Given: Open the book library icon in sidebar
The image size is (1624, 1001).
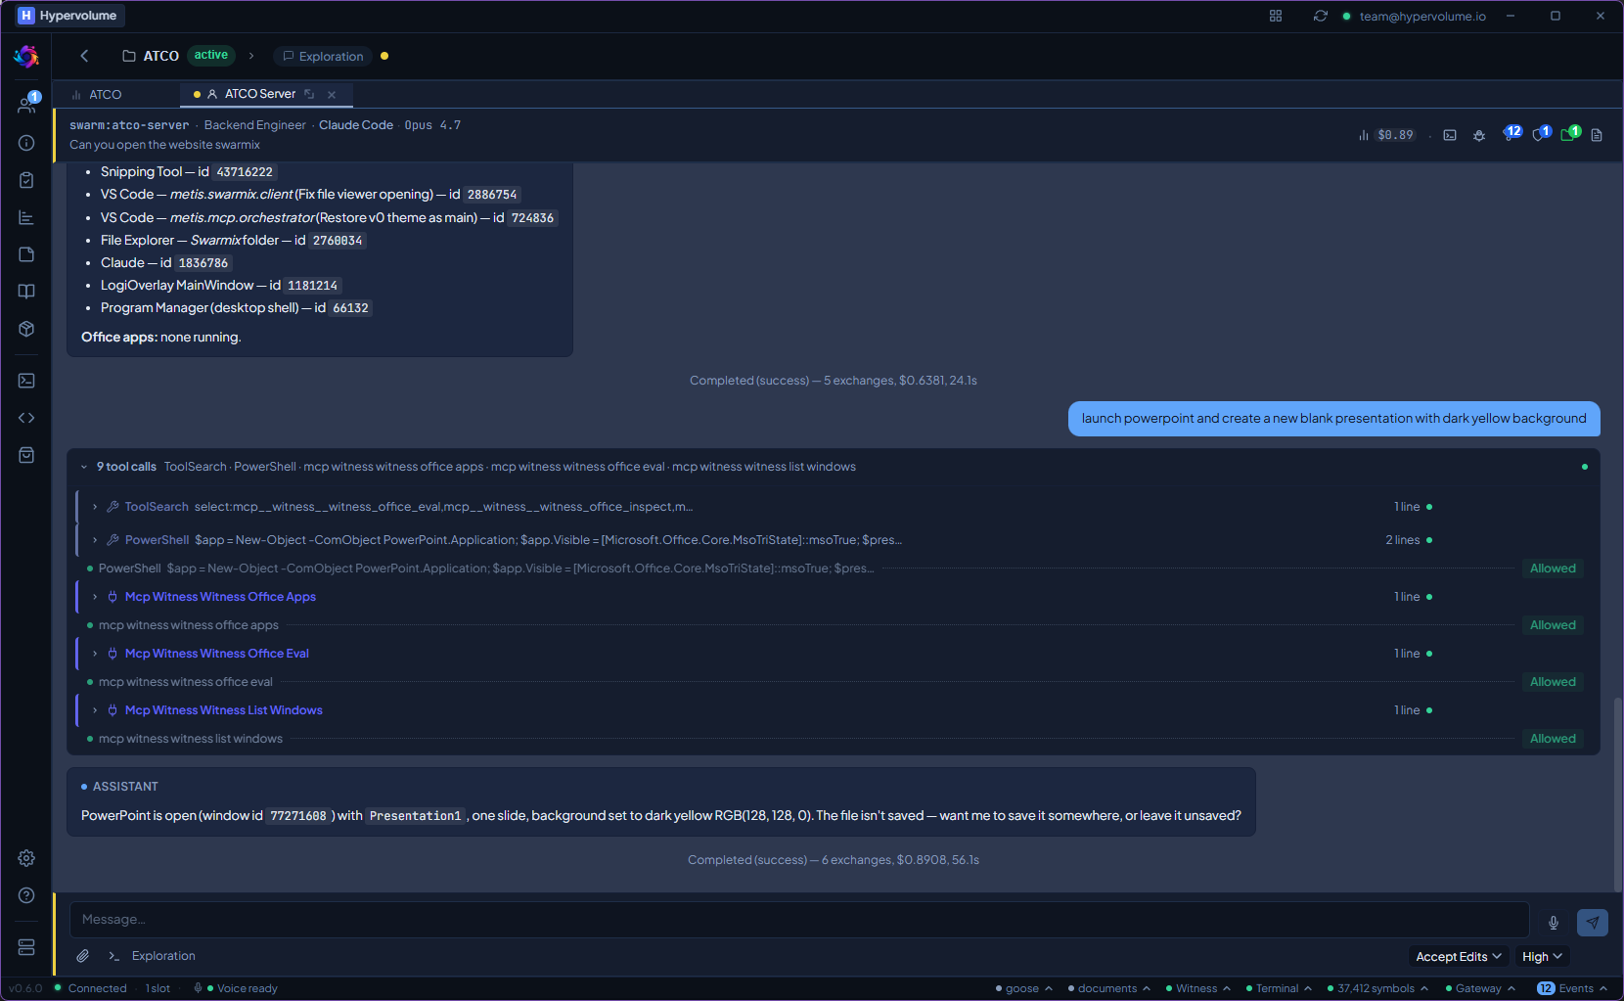Looking at the screenshot, I should click(26, 292).
